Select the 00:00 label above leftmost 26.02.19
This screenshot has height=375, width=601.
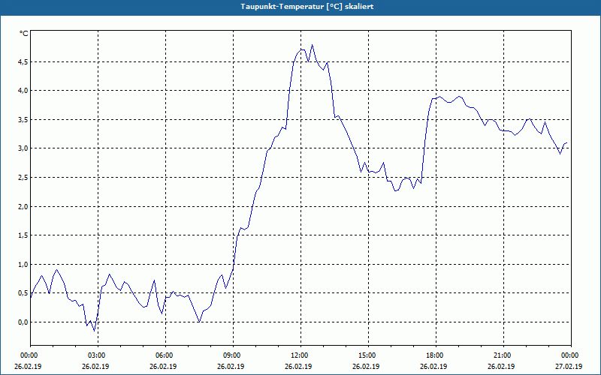[x=30, y=355]
